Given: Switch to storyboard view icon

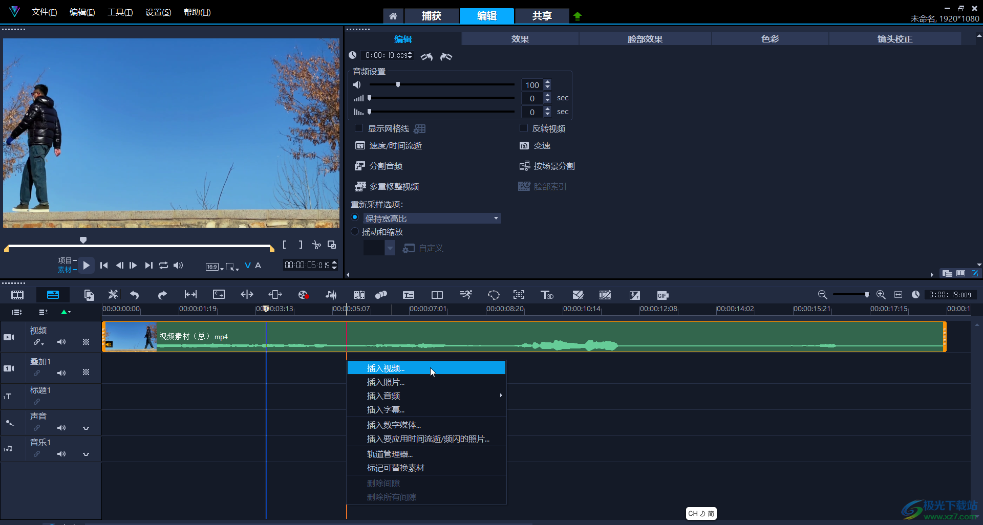Looking at the screenshot, I should point(17,295).
